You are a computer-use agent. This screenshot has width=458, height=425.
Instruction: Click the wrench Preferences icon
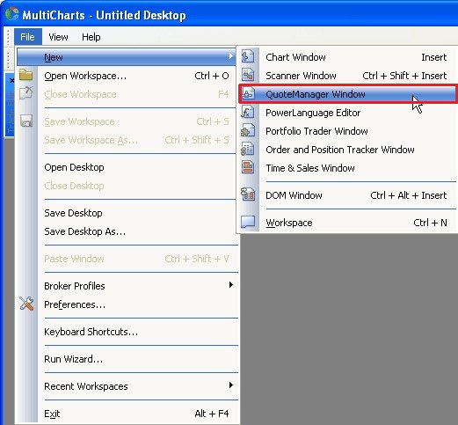tap(26, 304)
